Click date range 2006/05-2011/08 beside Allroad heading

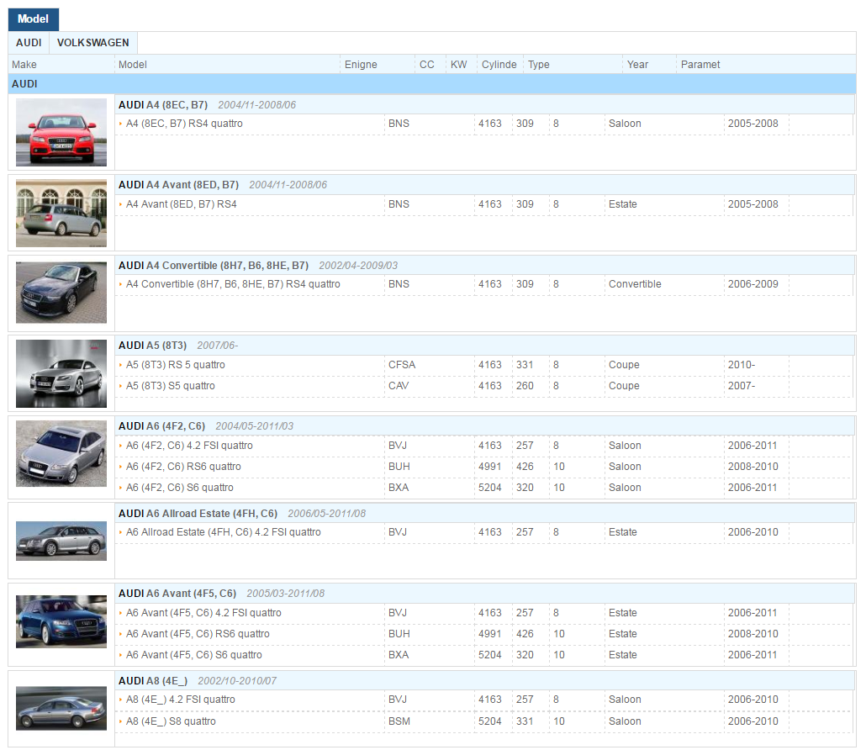coord(326,514)
